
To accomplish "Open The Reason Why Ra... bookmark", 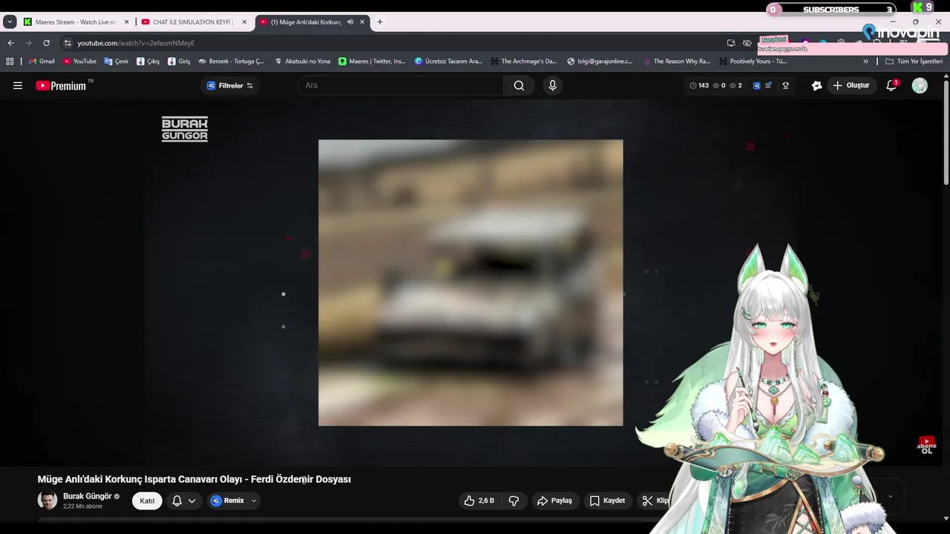I will pyautogui.click(x=676, y=62).
